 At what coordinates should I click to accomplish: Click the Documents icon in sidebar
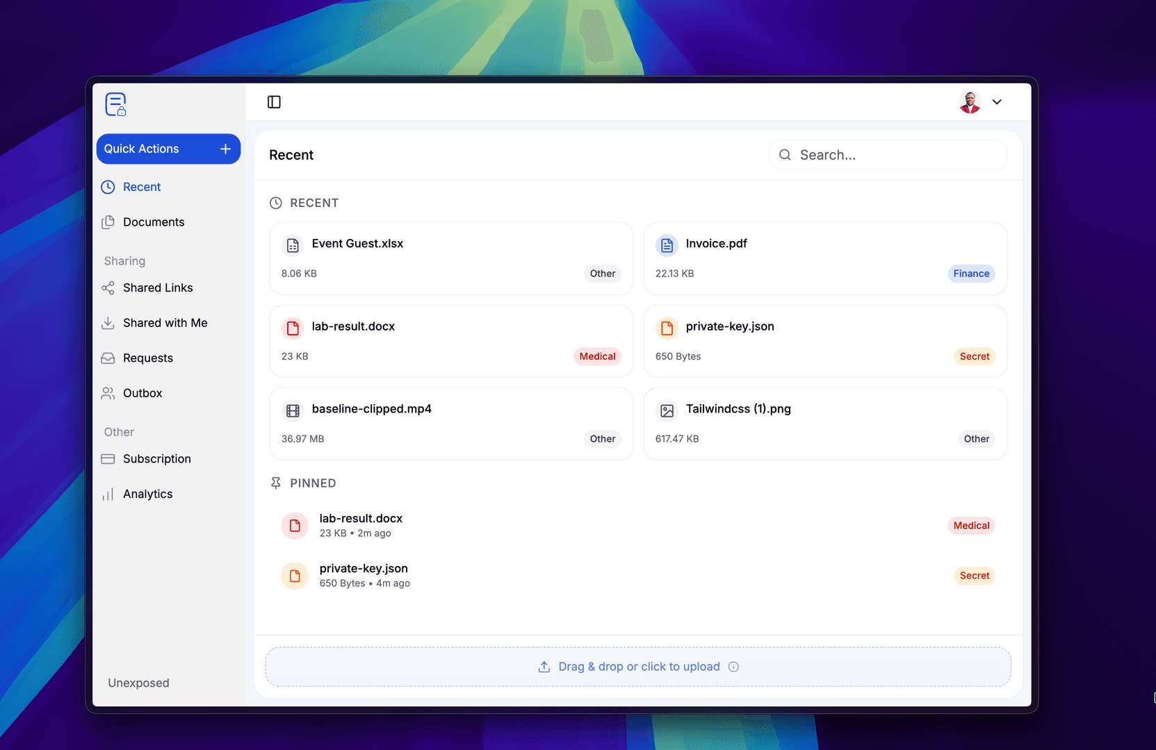(108, 222)
